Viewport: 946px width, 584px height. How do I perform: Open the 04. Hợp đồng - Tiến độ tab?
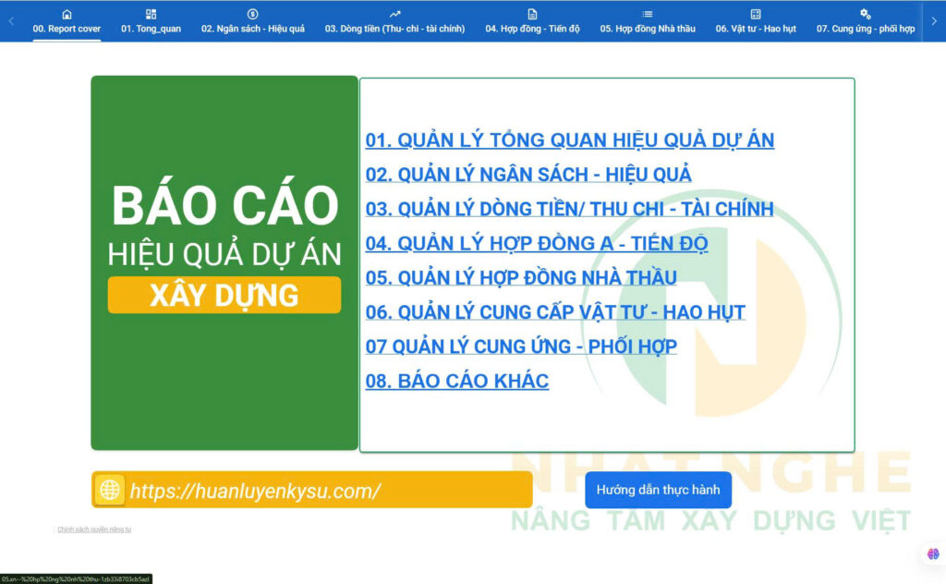click(x=532, y=21)
